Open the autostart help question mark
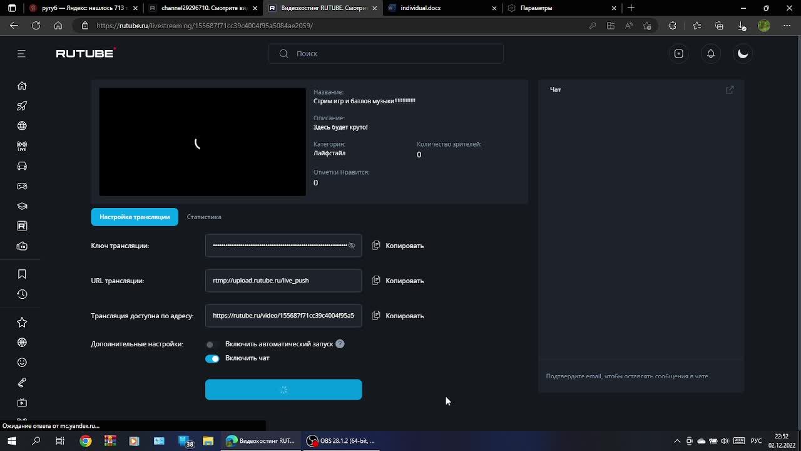801x451 pixels. click(x=340, y=344)
